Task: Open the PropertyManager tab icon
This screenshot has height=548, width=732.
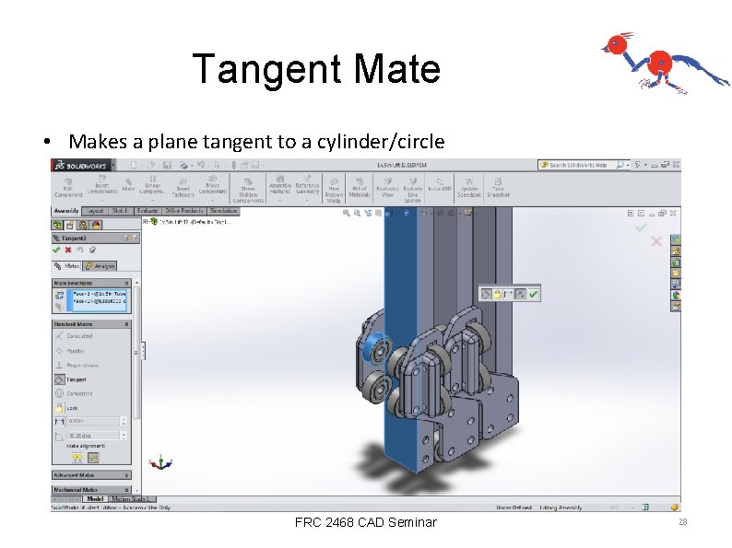Action: (x=70, y=226)
